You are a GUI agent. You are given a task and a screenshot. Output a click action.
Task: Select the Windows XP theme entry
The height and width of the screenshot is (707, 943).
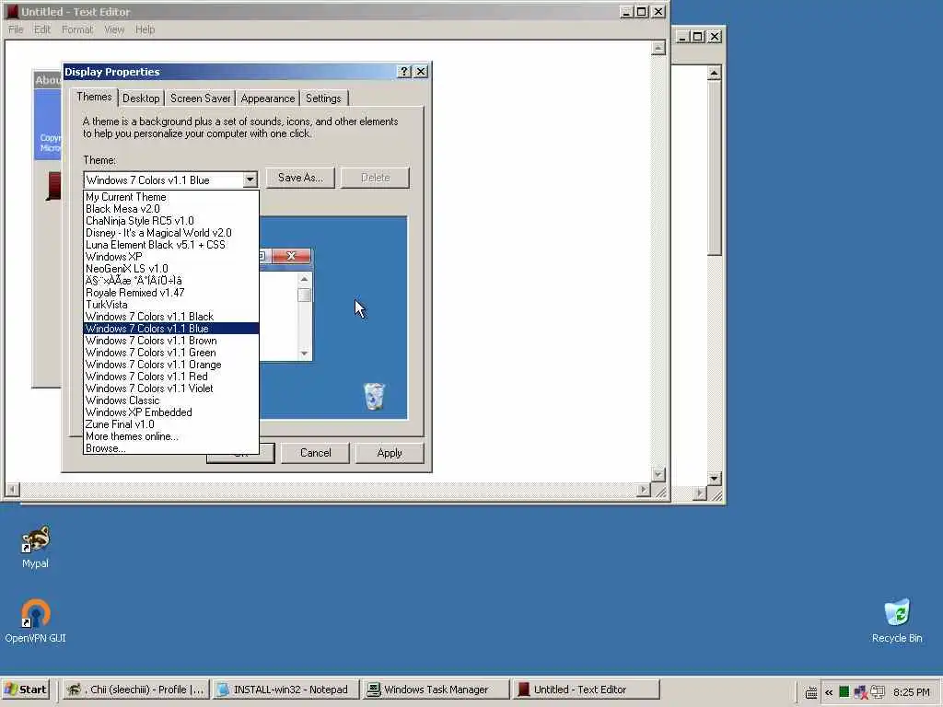[x=170, y=257]
